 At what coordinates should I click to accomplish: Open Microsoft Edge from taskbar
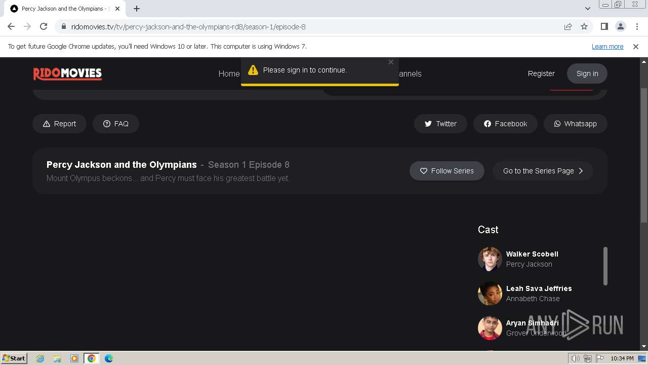click(x=109, y=358)
